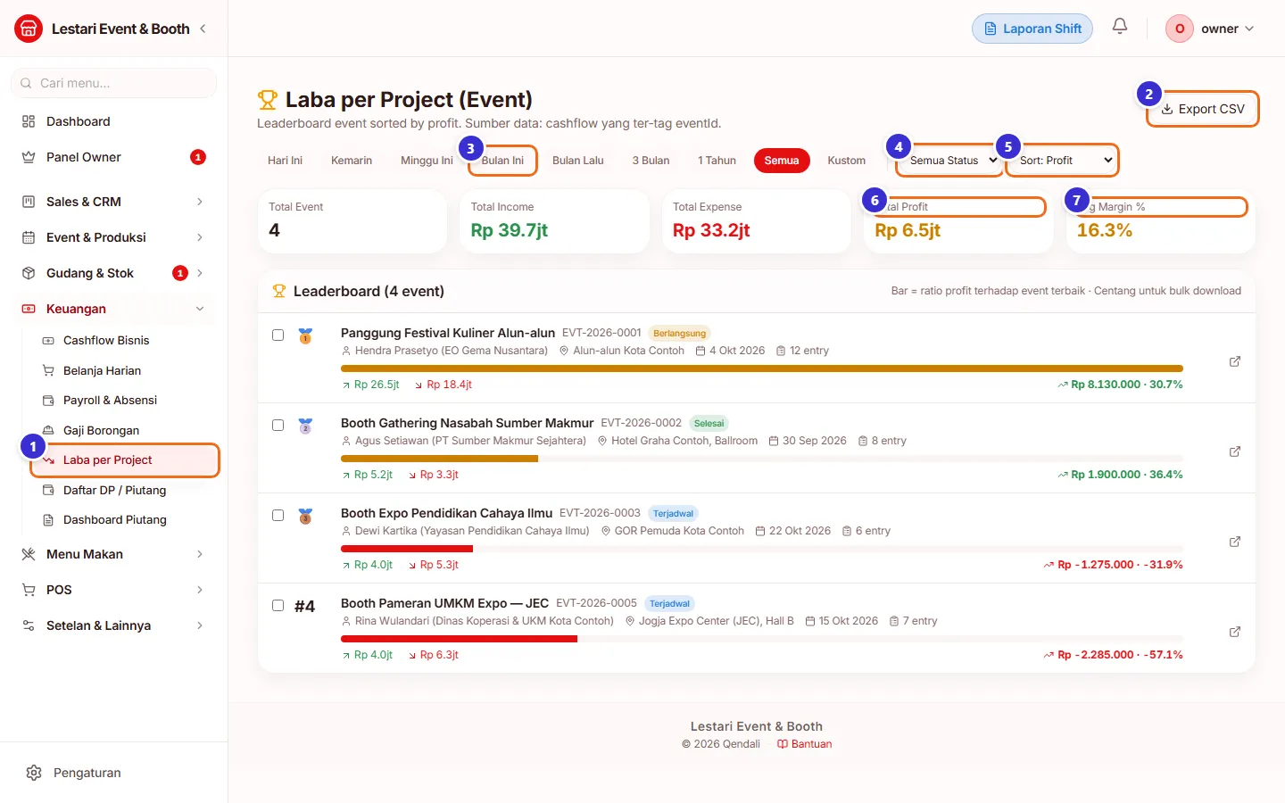Click the Pengaturan gear icon
The image size is (1285, 803).
click(x=34, y=773)
